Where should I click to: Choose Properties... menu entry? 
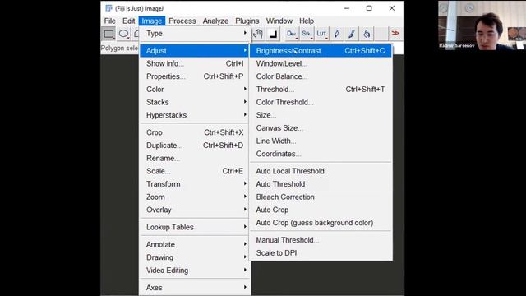pyautogui.click(x=195, y=76)
